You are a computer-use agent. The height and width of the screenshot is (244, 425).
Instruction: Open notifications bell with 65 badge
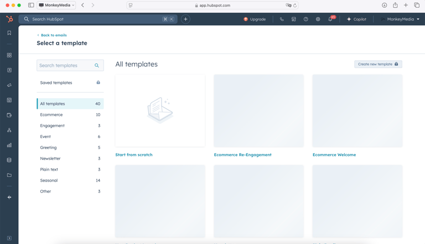pos(331,19)
